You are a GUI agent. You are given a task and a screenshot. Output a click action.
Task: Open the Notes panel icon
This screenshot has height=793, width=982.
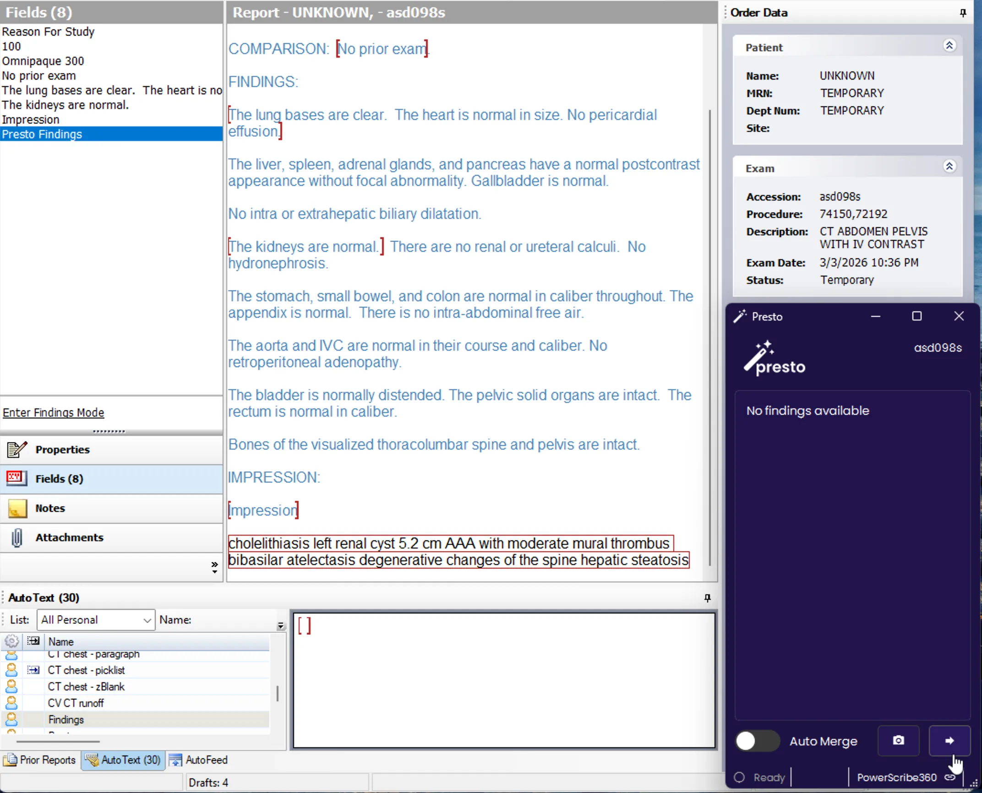16,508
